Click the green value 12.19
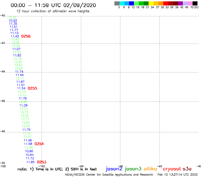The width and height of the screenshot is (201, 177). tap(22, 92)
